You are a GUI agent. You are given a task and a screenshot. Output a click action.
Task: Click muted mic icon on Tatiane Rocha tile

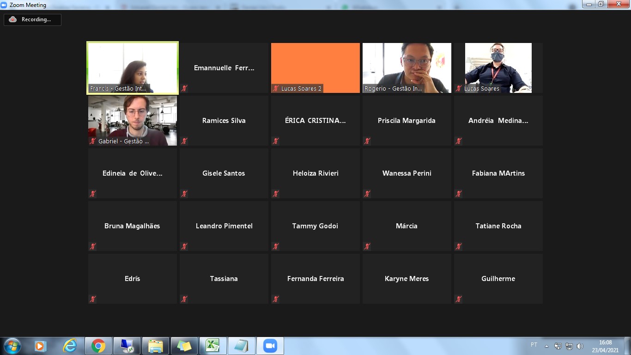pos(459,246)
